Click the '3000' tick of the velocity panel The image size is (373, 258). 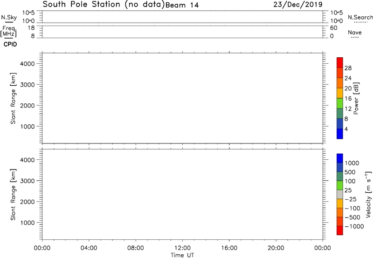[x=28, y=181]
